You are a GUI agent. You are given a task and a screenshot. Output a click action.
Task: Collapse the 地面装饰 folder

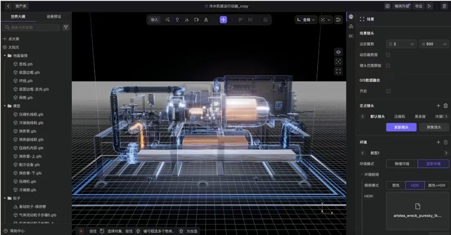pyautogui.click(x=5, y=56)
